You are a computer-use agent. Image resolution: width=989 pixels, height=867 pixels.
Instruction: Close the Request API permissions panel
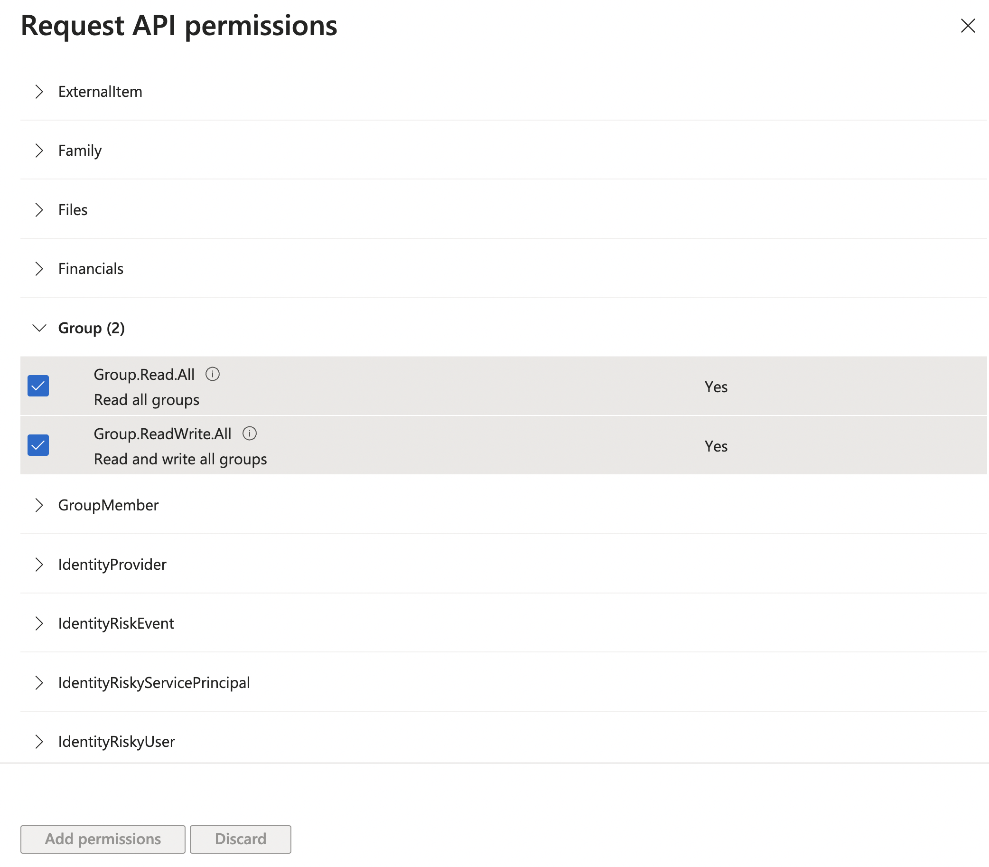(x=967, y=26)
